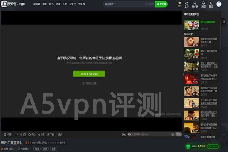Click the 697.4万人评分 rating count text
The width and height of the screenshot is (228, 152).
[x=39, y=143]
